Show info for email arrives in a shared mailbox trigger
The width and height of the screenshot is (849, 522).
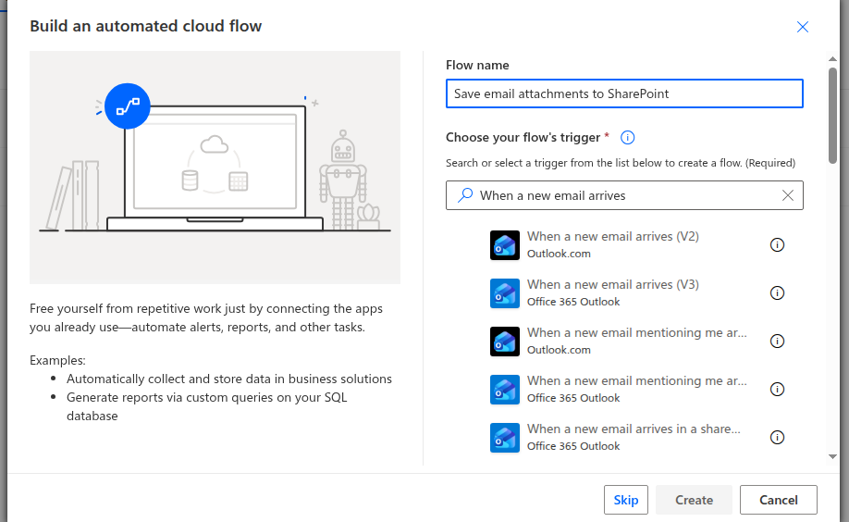pos(777,438)
